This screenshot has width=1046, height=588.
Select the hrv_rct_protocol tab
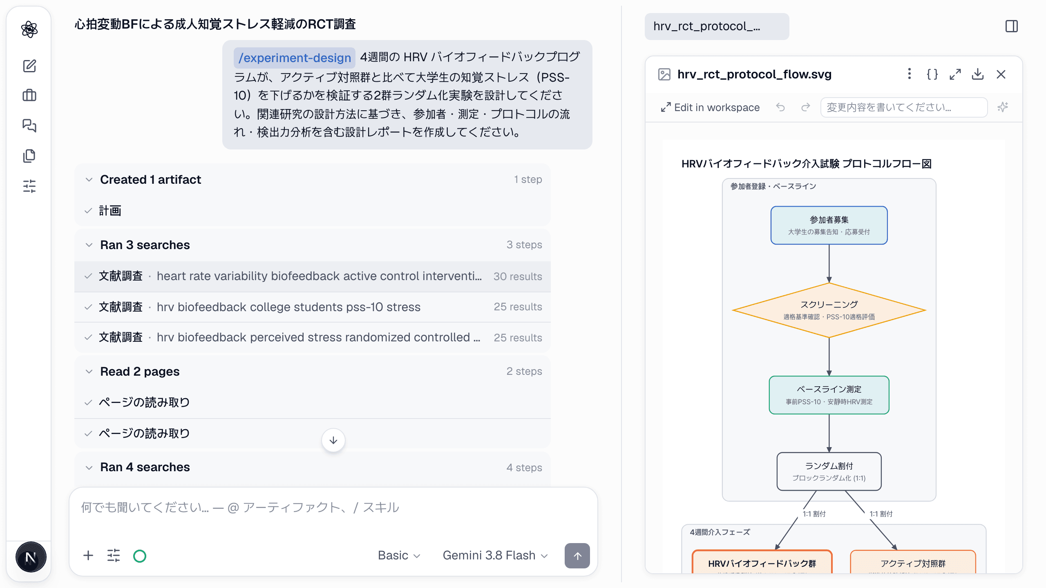[x=717, y=27]
